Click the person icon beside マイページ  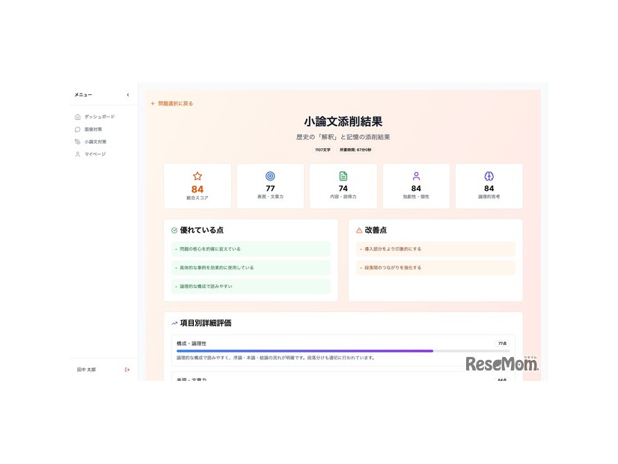(78, 154)
